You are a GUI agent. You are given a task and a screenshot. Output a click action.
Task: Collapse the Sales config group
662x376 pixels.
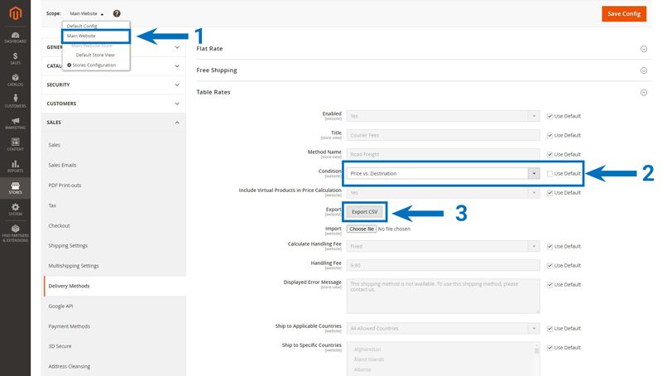click(113, 122)
